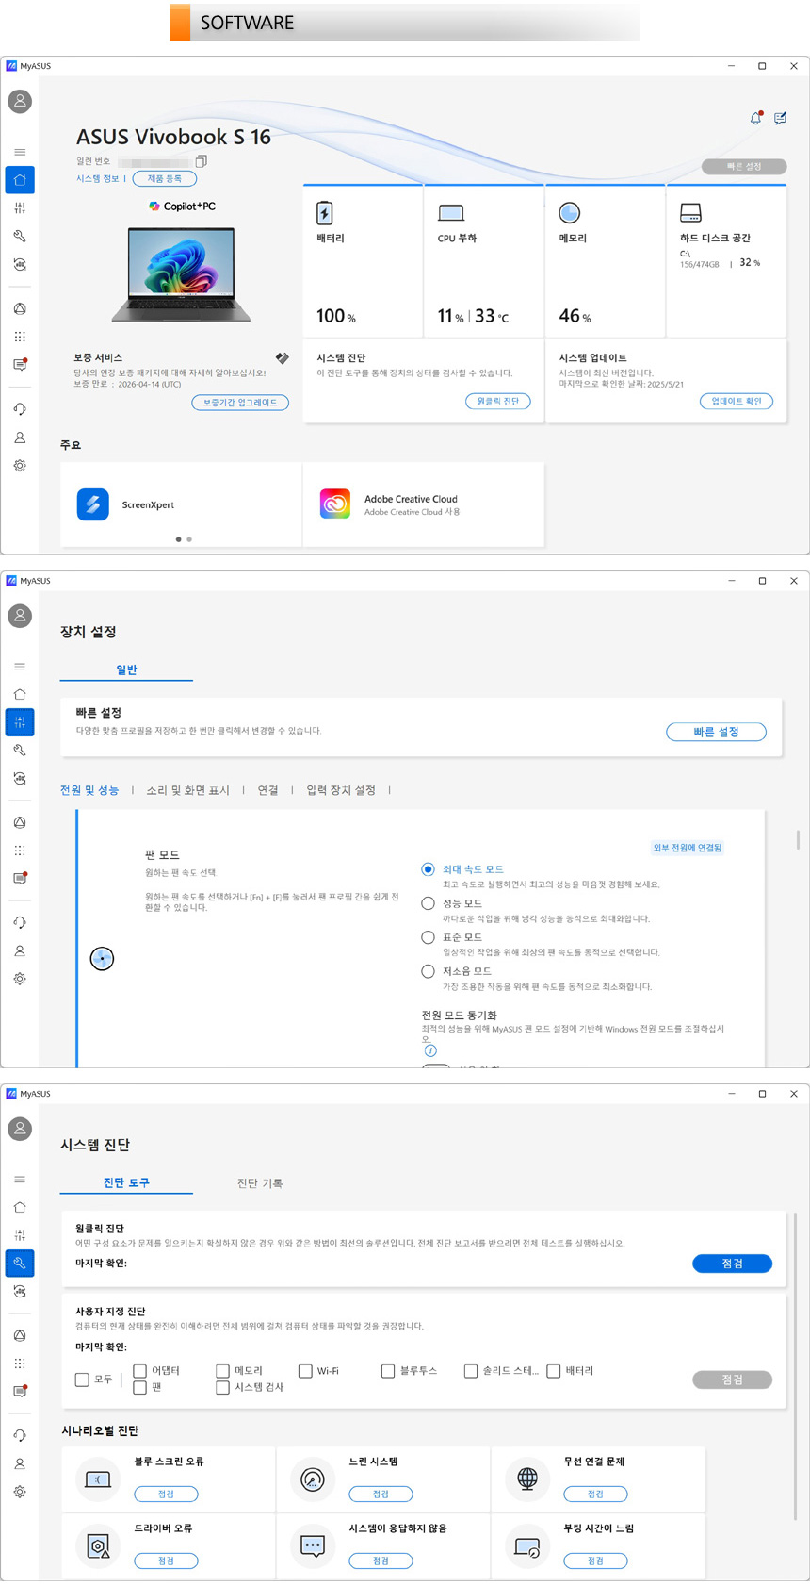This screenshot has height=1586, width=810.
Task: Click the second carousel dot below ScreenXpert
Action: point(189,539)
